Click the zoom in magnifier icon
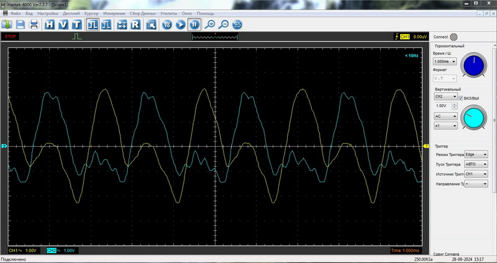Viewport: 497px width, 263px height. coord(211,25)
